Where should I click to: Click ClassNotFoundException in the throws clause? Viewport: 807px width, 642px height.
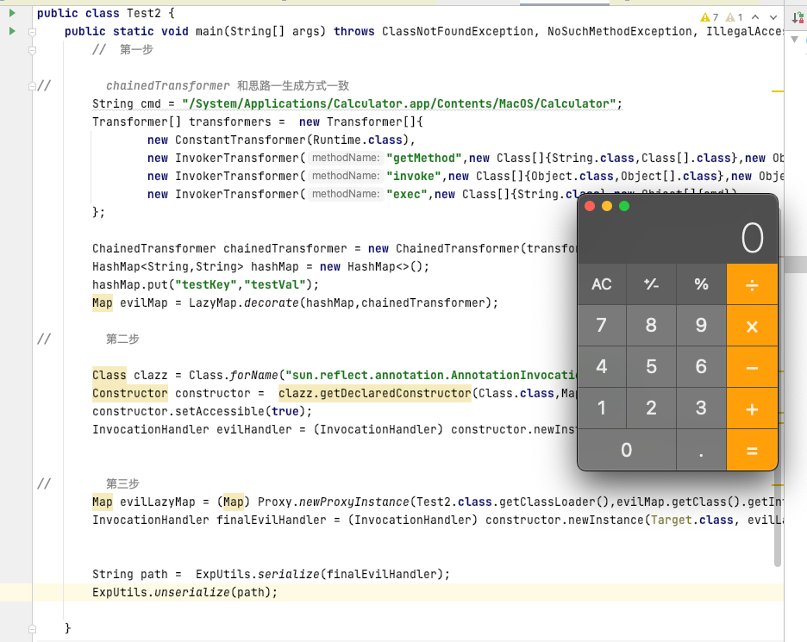(x=458, y=32)
